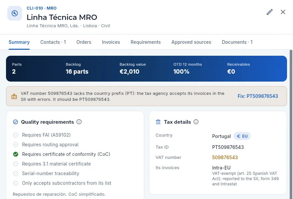Click the VAT warning ID card icon
The height and width of the screenshot is (199, 293).
coord(14,97)
